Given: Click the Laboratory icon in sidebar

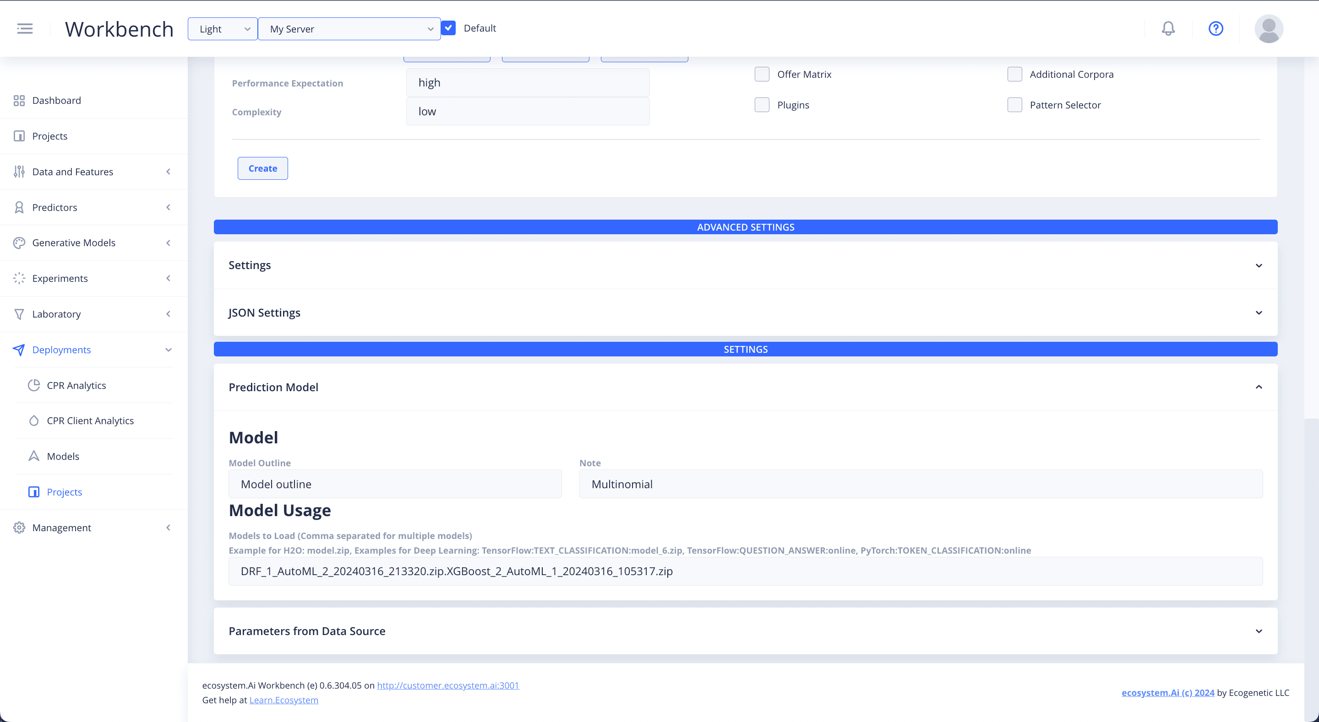Looking at the screenshot, I should 18,314.
